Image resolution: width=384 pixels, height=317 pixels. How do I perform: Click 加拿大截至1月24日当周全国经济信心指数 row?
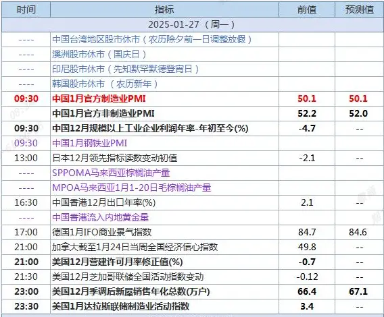[192, 247]
